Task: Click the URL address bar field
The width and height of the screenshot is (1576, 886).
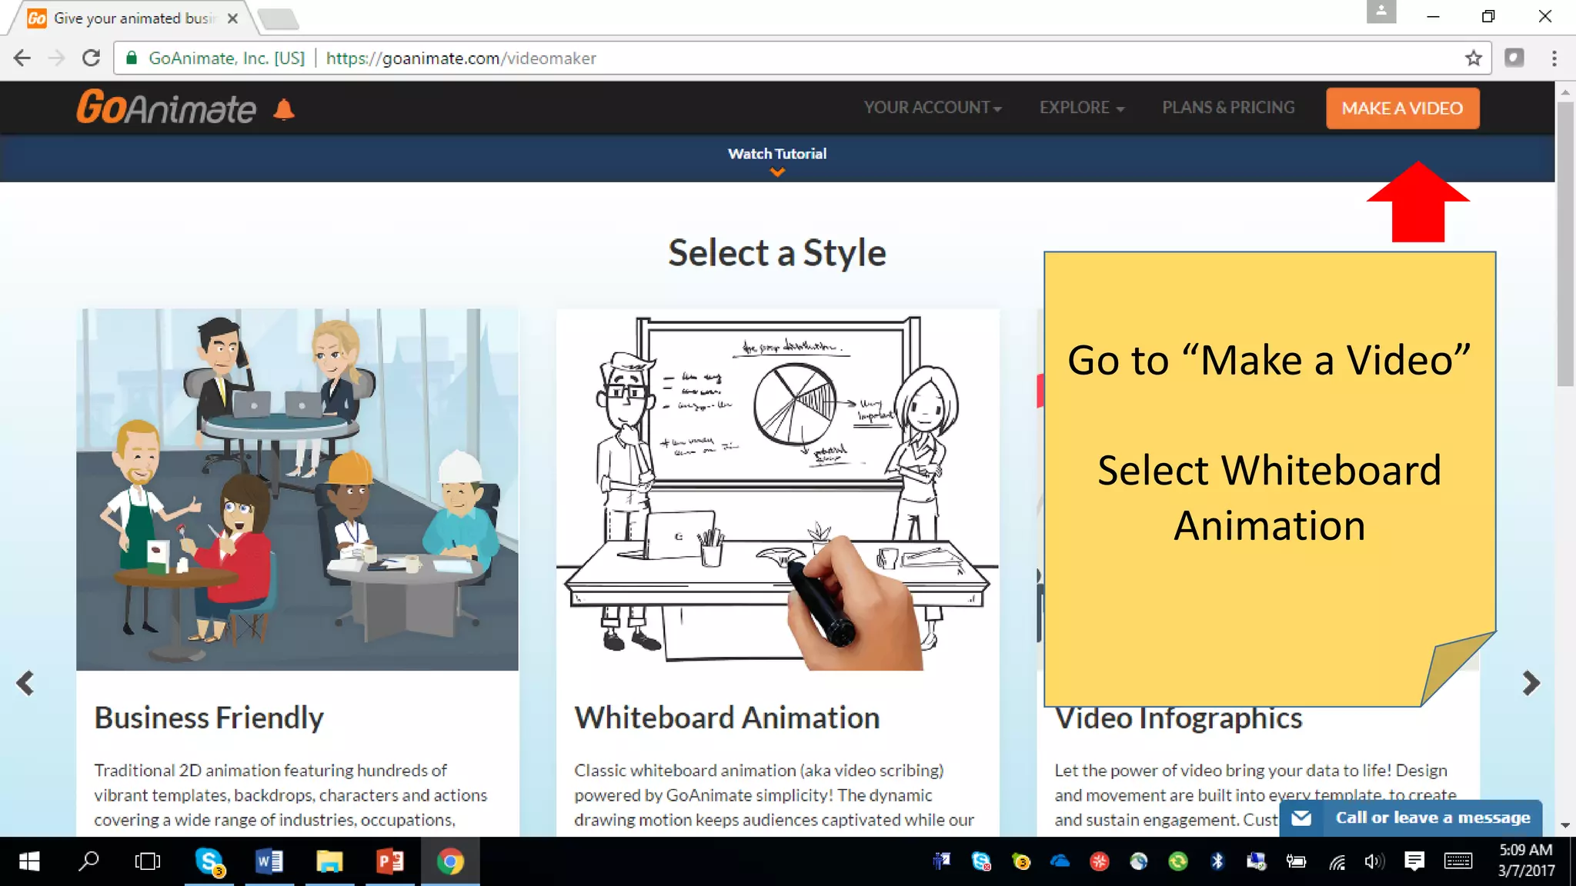Action: (x=846, y=58)
